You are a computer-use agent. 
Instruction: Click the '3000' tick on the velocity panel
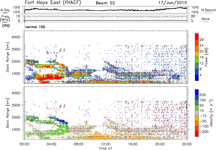point(16,105)
